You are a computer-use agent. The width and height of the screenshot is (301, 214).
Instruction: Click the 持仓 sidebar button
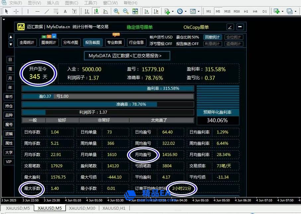(9, 106)
